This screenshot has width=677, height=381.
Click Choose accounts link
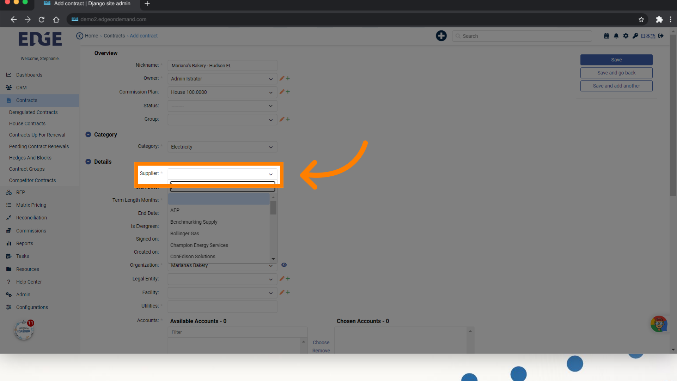pos(321,343)
